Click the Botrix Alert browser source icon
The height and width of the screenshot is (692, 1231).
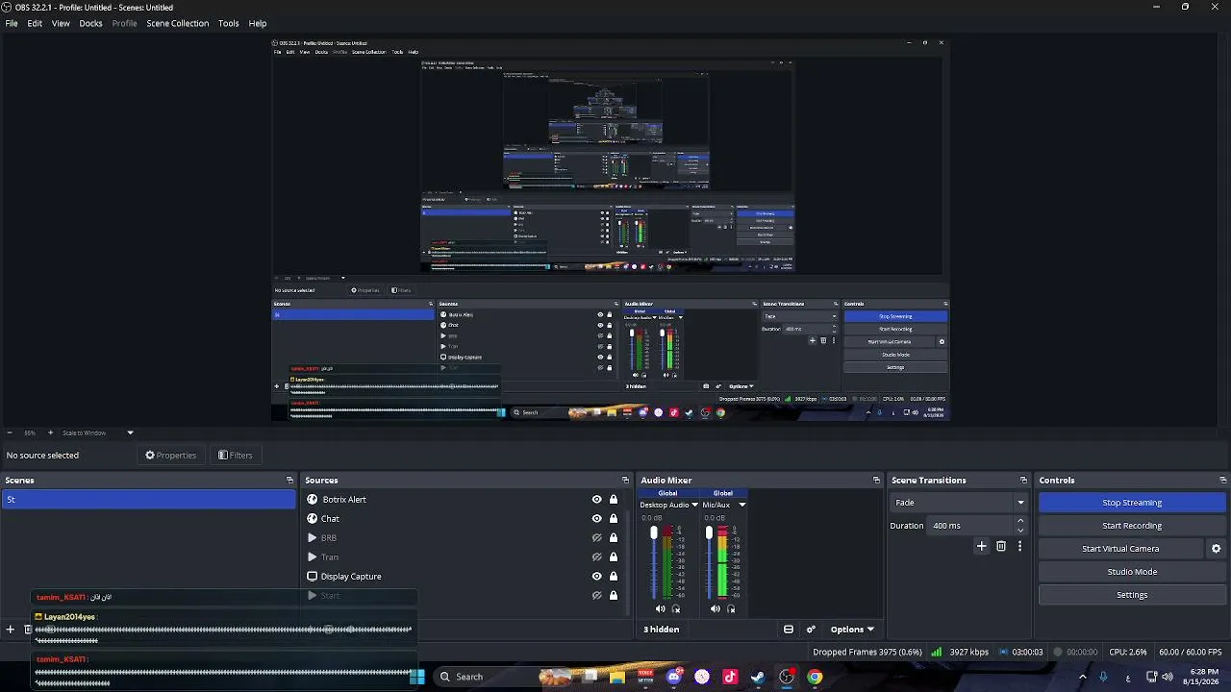click(312, 500)
